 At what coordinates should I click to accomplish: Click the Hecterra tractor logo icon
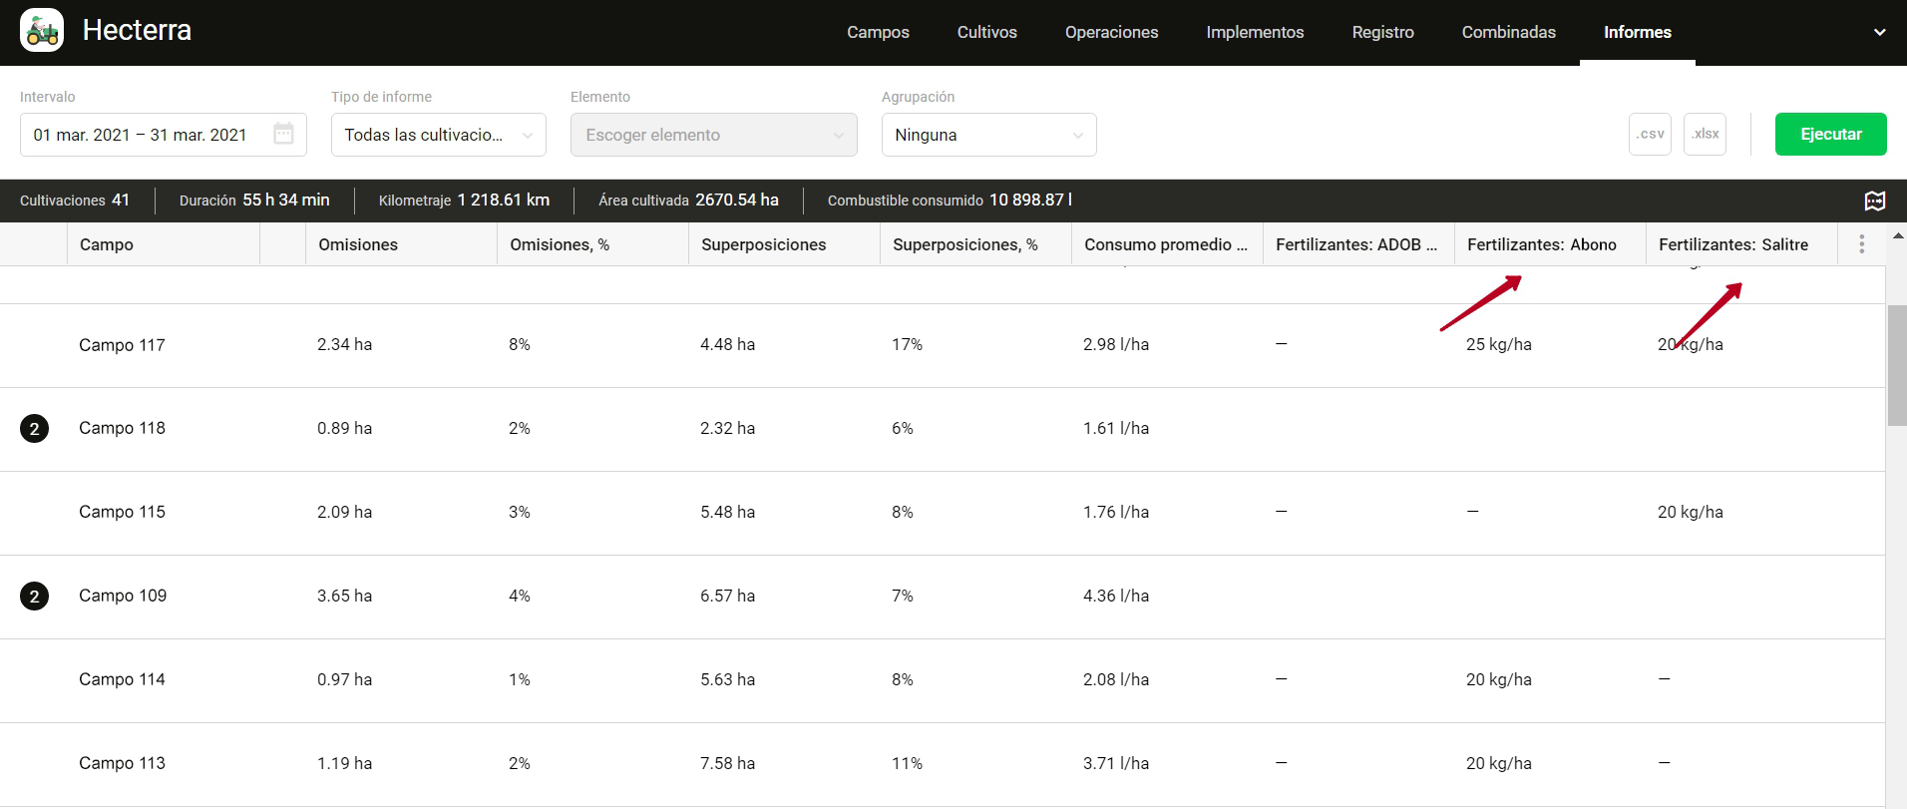pyautogui.click(x=42, y=30)
